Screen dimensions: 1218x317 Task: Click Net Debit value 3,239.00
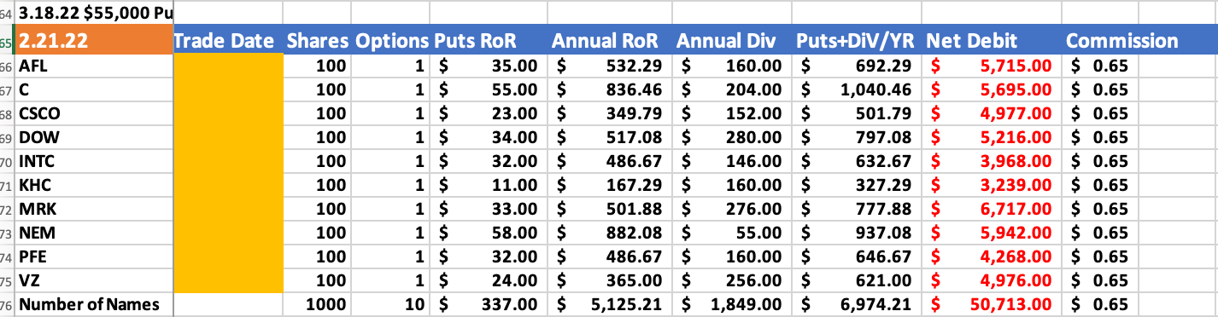(993, 185)
